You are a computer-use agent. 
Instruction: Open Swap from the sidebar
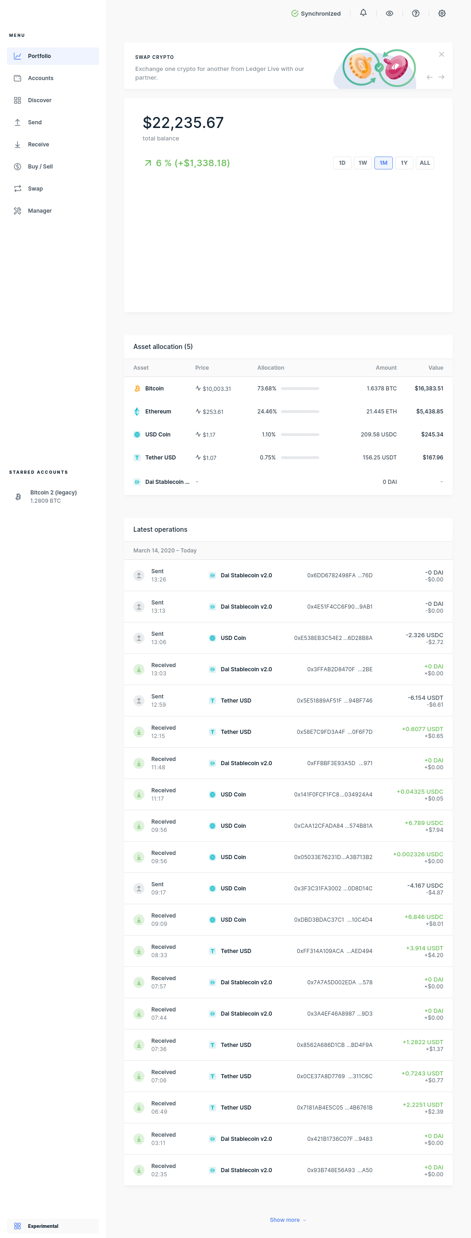(53, 189)
